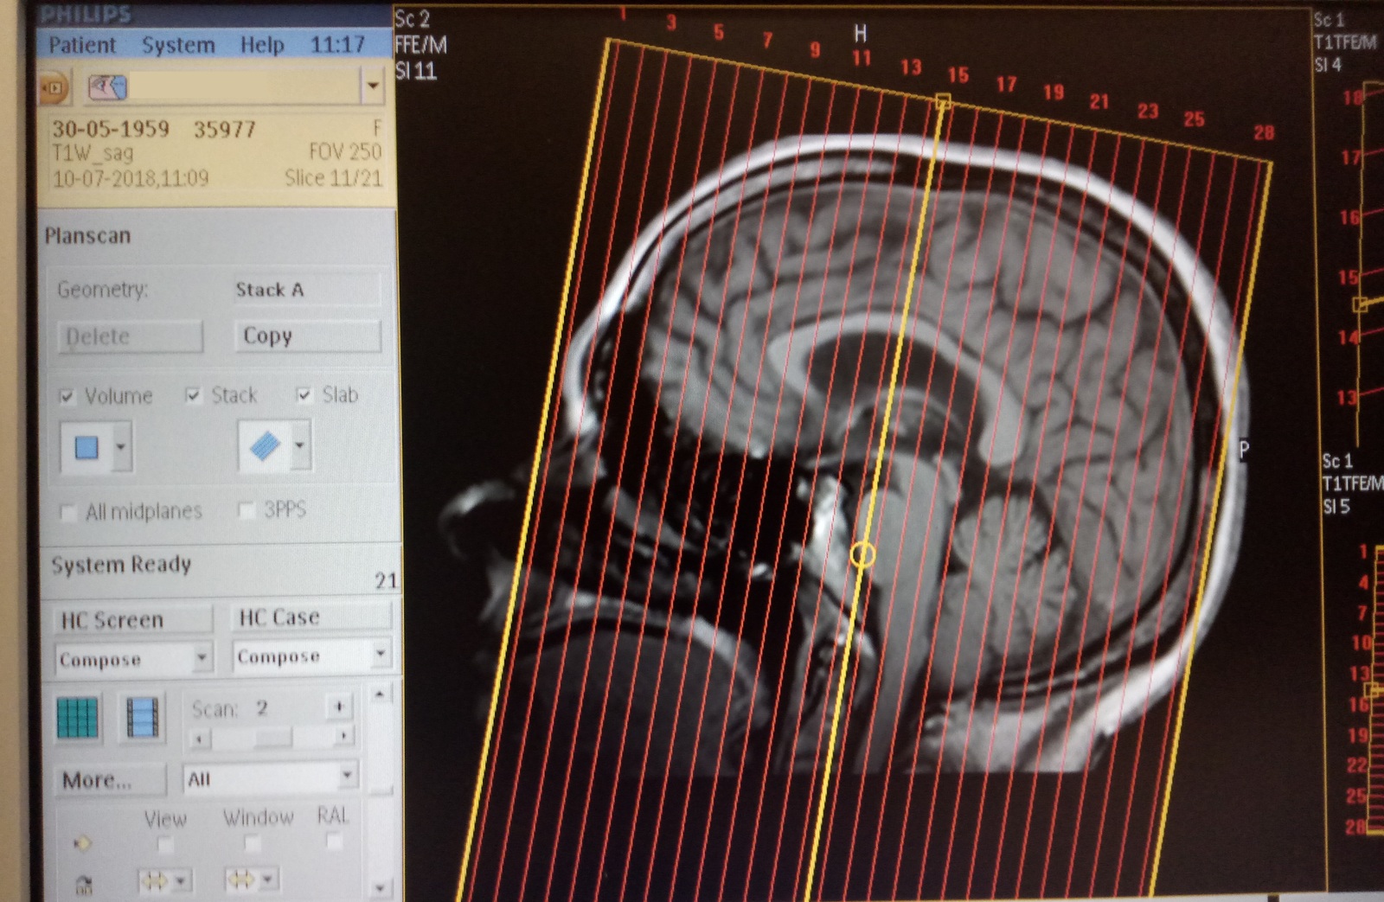1384x902 pixels.
Task: Click slice number 28 label
Action: coord(1264,133)
